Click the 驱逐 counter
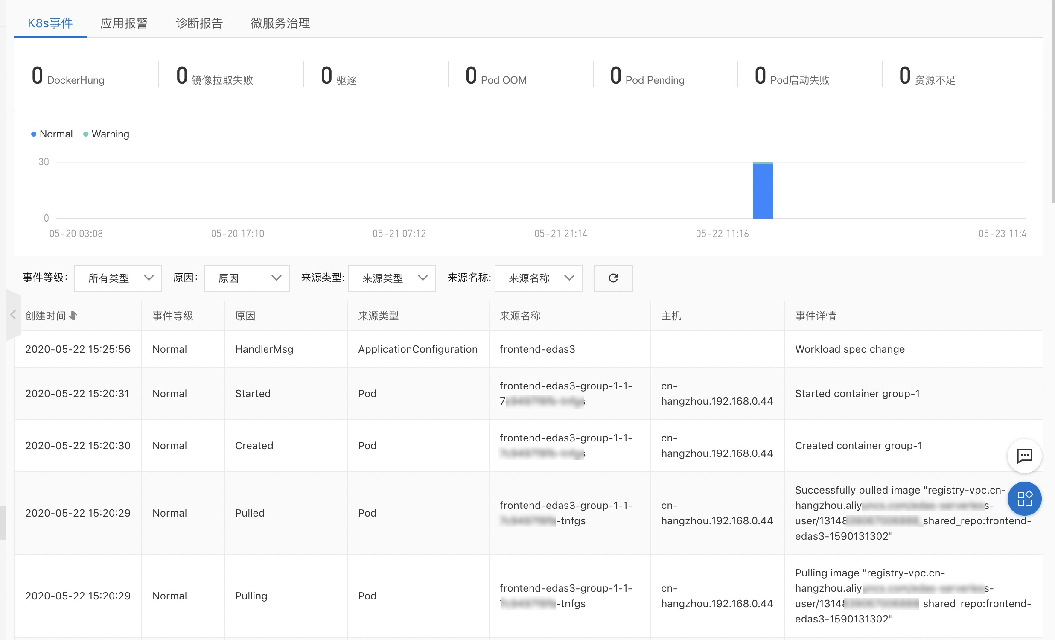 coord(339,76)
